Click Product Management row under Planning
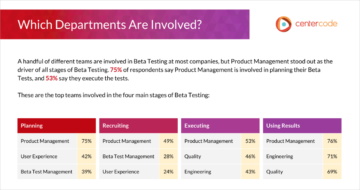Screen dimensions: 360x190 (45, 141)
